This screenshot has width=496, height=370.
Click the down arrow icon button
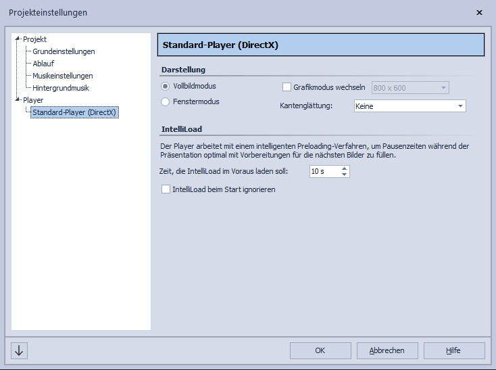[x=19, y=350]
